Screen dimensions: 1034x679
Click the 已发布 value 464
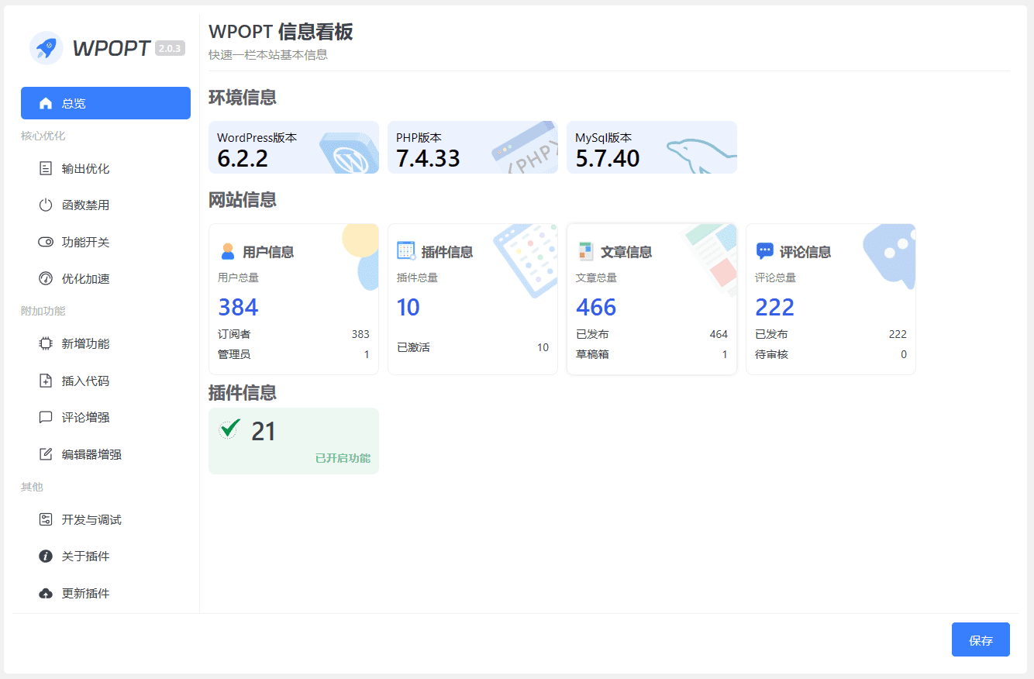pos(719,334)
